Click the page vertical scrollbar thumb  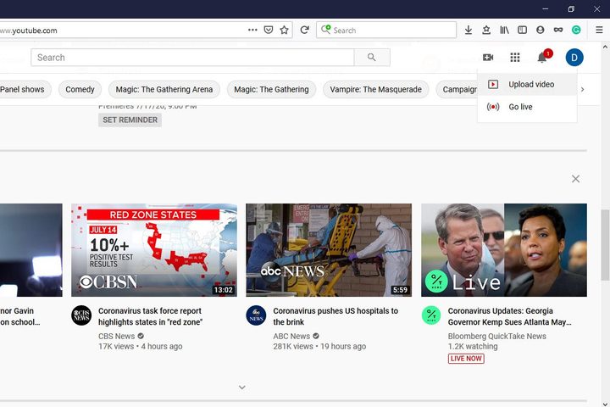[x=605, y=244]
